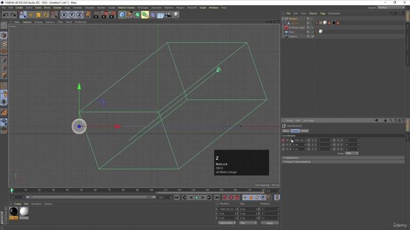Click the timeline range slider bar
This screenshot has height=230, width=410.
coord(90,197)
